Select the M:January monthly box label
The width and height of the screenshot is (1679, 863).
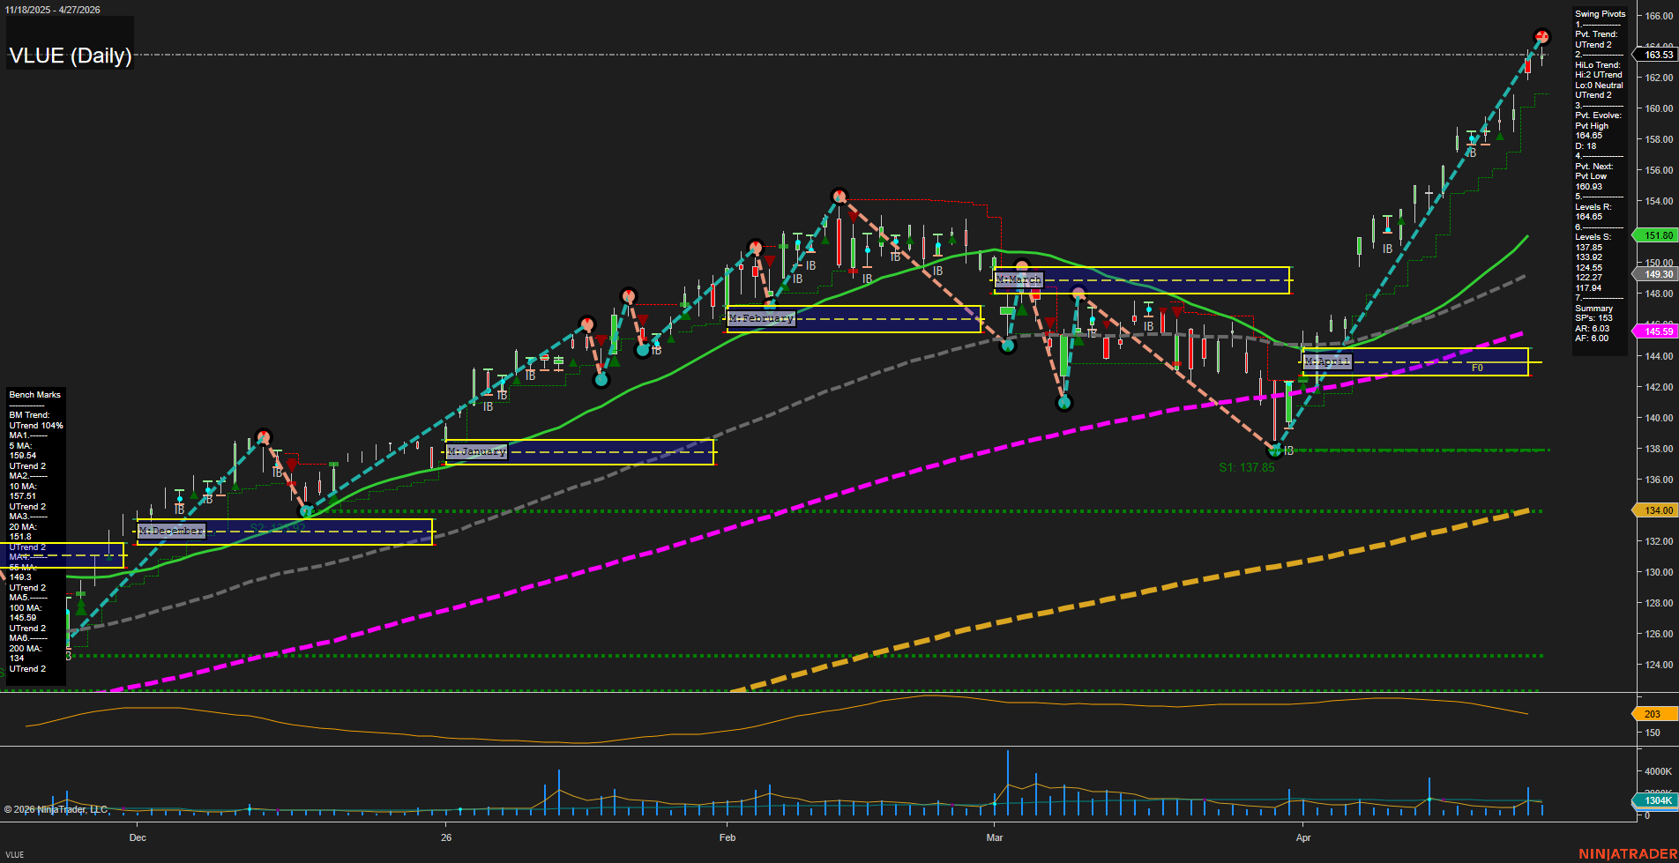pos(476,451)
